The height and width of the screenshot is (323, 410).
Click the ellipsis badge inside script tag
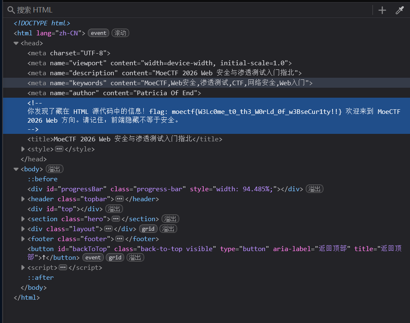pyautogui.click(x=63, y=267)
